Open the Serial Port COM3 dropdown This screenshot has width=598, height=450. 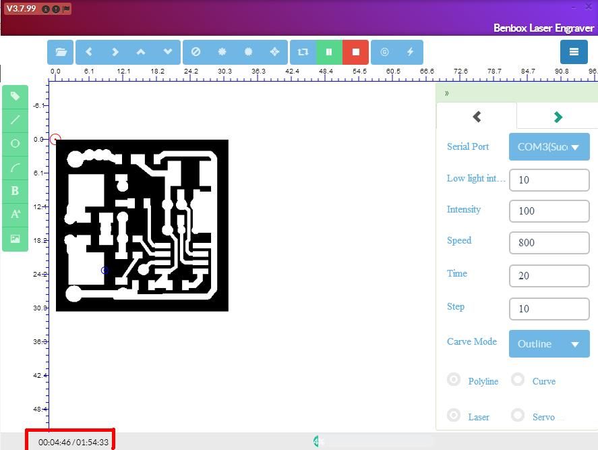point(549,147)
